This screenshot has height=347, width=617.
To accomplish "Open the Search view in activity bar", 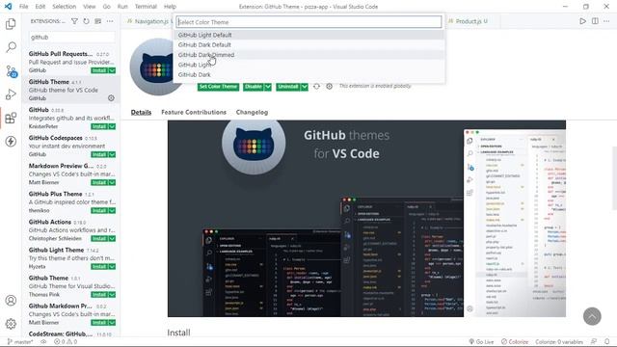I will click(11, 47).
